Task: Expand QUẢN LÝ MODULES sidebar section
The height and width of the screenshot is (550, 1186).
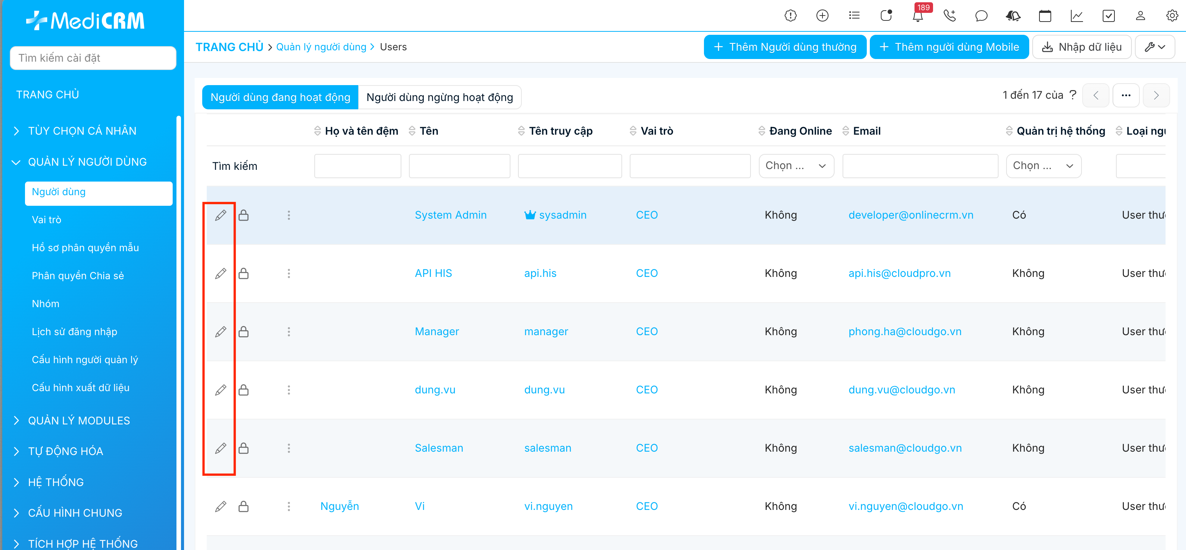Action: 79,420
